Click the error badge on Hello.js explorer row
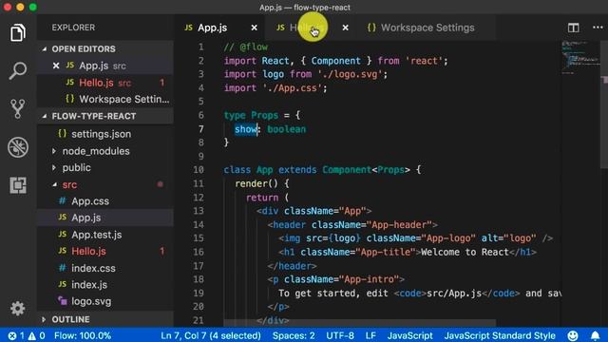This screenshot has height=342, width=608. click(162, 251)
